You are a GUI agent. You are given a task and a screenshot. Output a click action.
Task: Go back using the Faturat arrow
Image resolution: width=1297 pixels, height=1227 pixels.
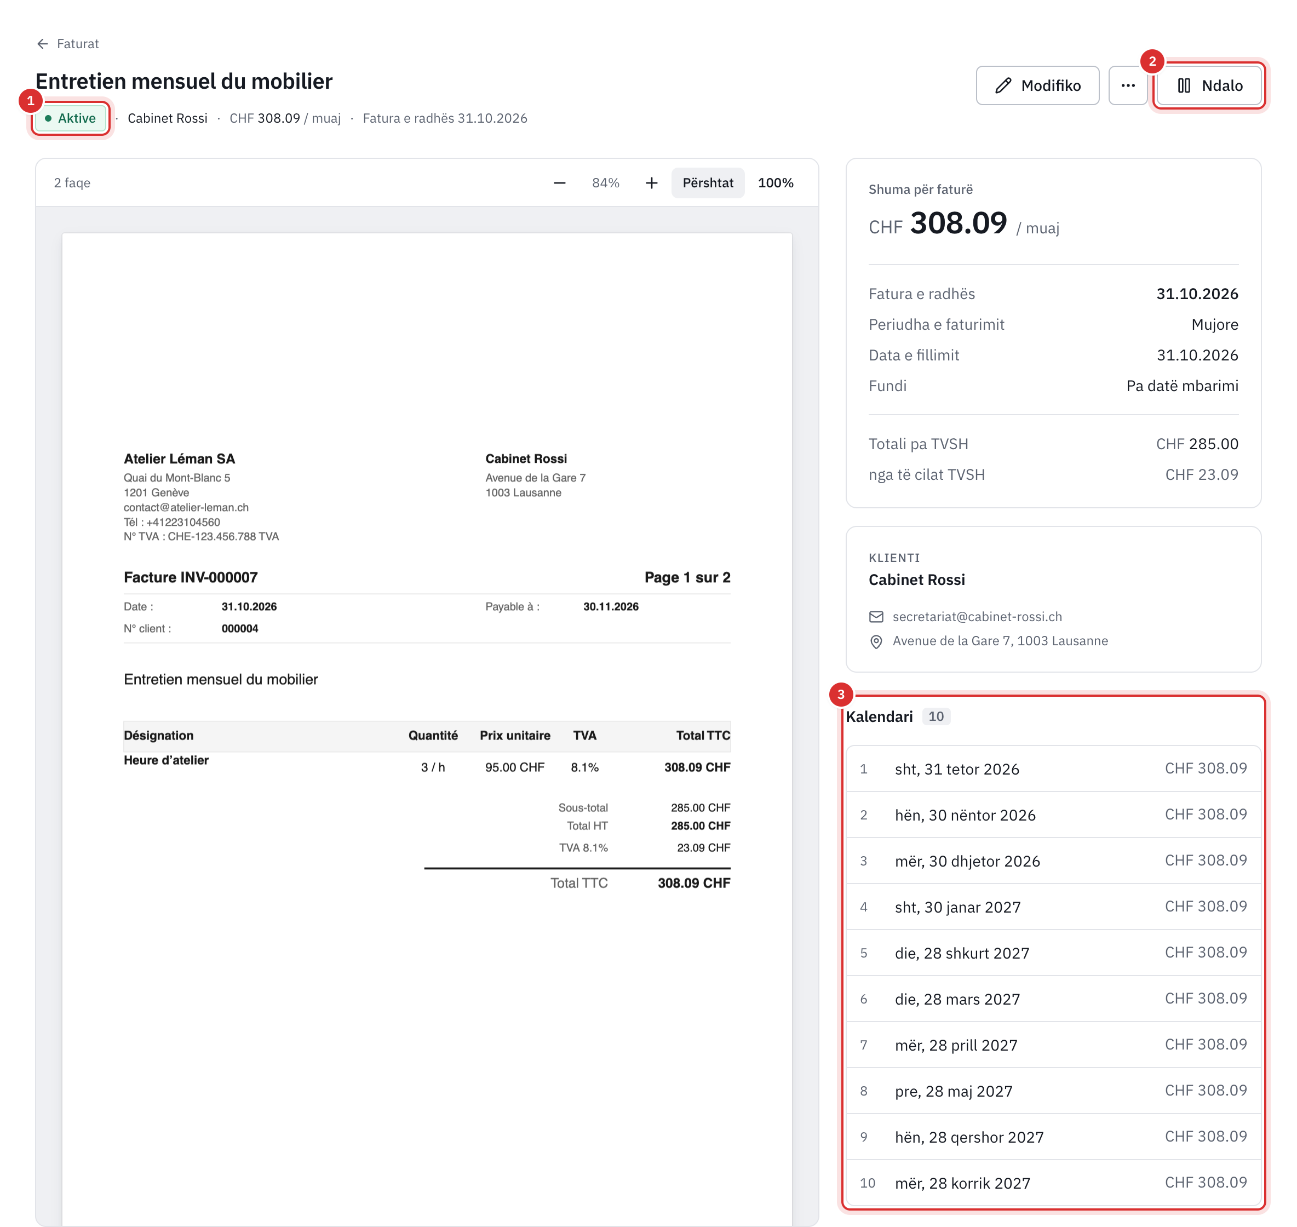pos(43,44)
